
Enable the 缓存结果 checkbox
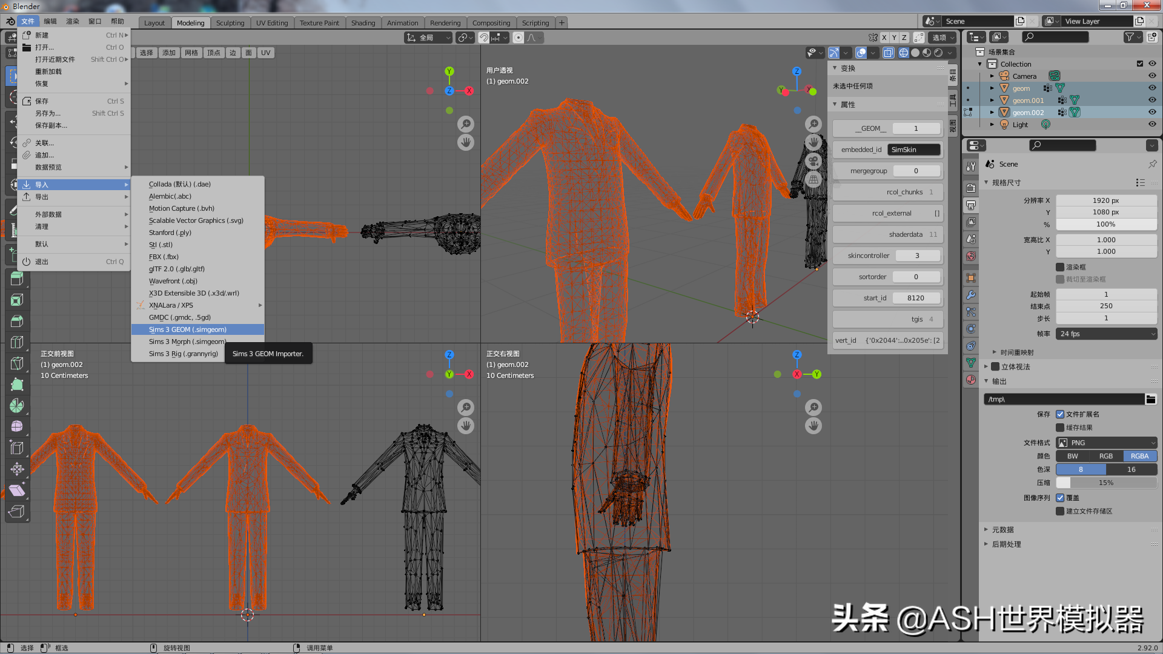click(x=1060, y=428)
